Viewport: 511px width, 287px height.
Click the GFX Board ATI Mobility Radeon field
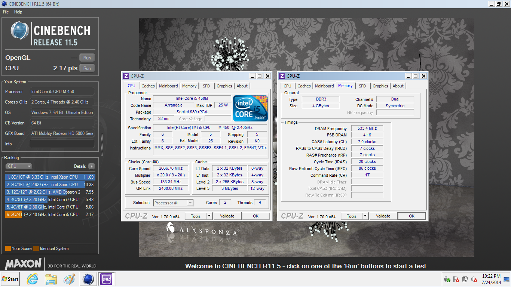[62, 133]
